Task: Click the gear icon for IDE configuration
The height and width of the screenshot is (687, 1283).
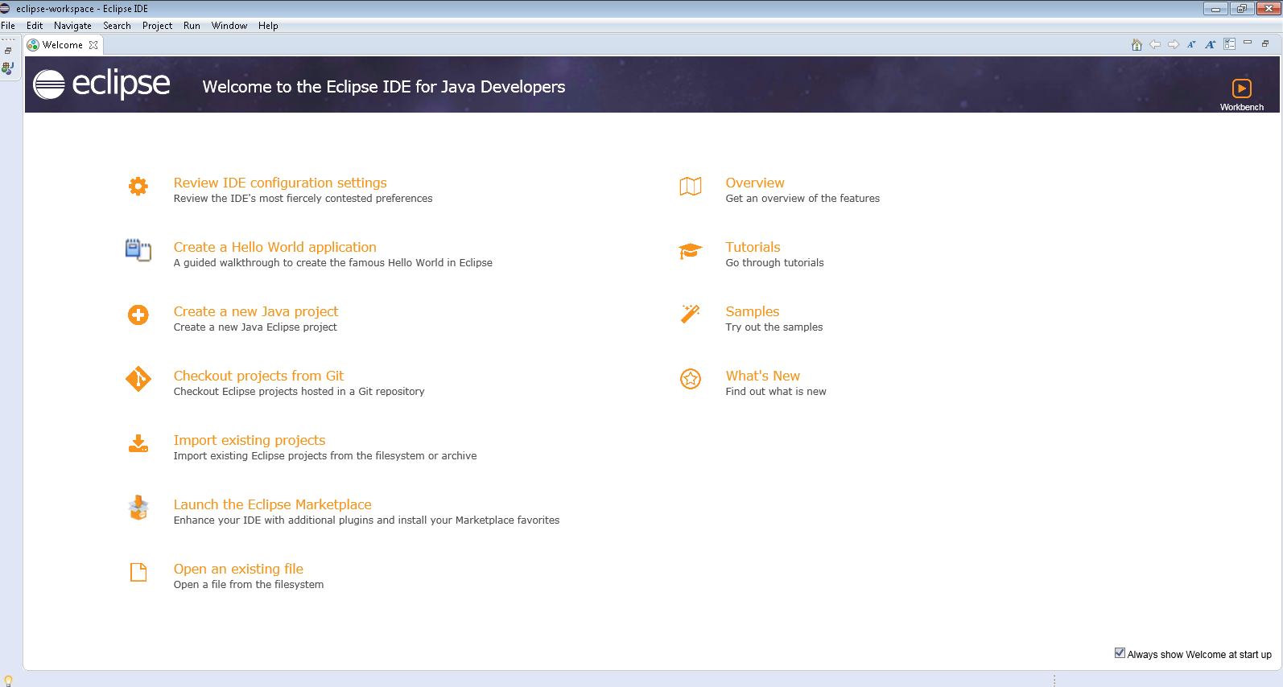Action: coord(138,186)
